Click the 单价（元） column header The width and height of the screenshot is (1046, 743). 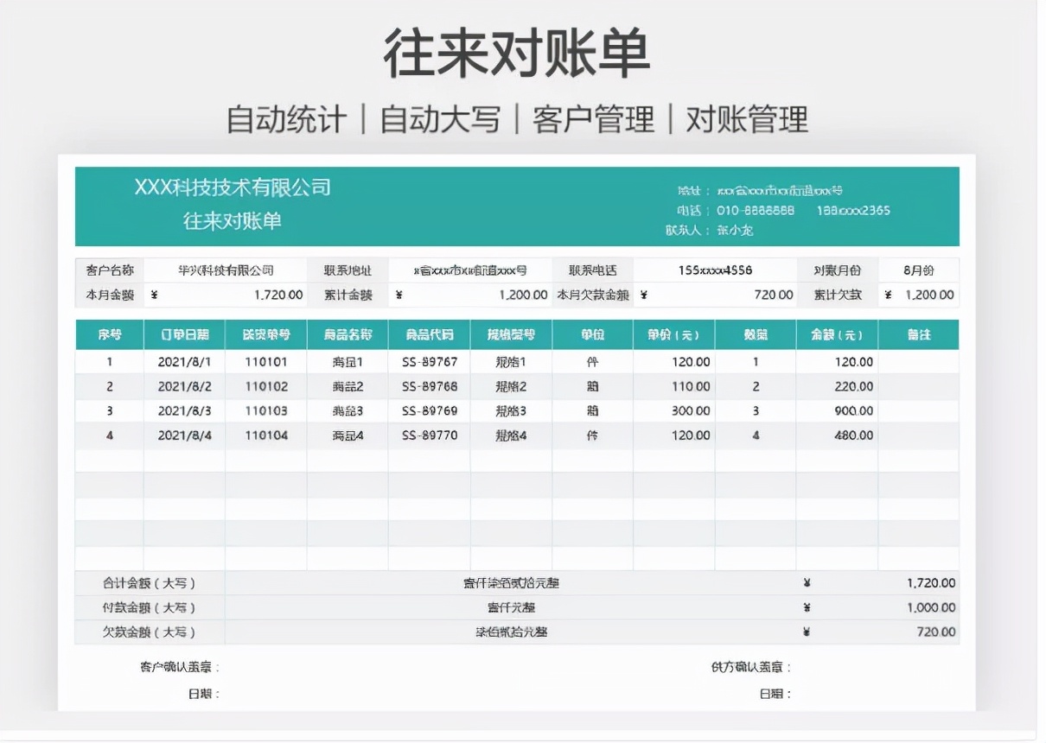pyautogui.click(x=674, y=334)
